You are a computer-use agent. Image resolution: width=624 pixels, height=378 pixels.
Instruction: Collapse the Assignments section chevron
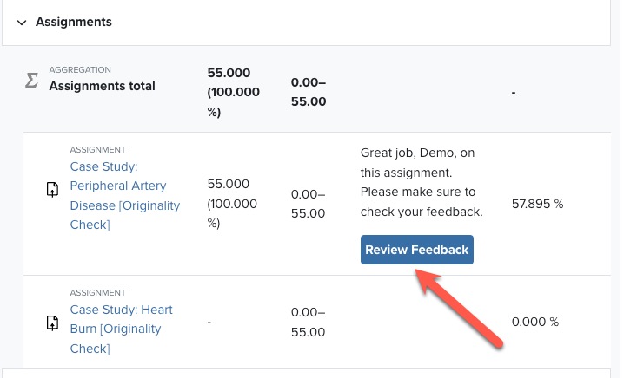coord(22,23)
